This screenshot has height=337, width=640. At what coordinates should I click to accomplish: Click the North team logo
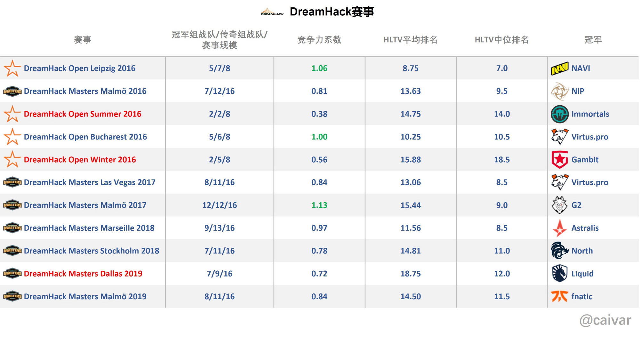(559, 251)
